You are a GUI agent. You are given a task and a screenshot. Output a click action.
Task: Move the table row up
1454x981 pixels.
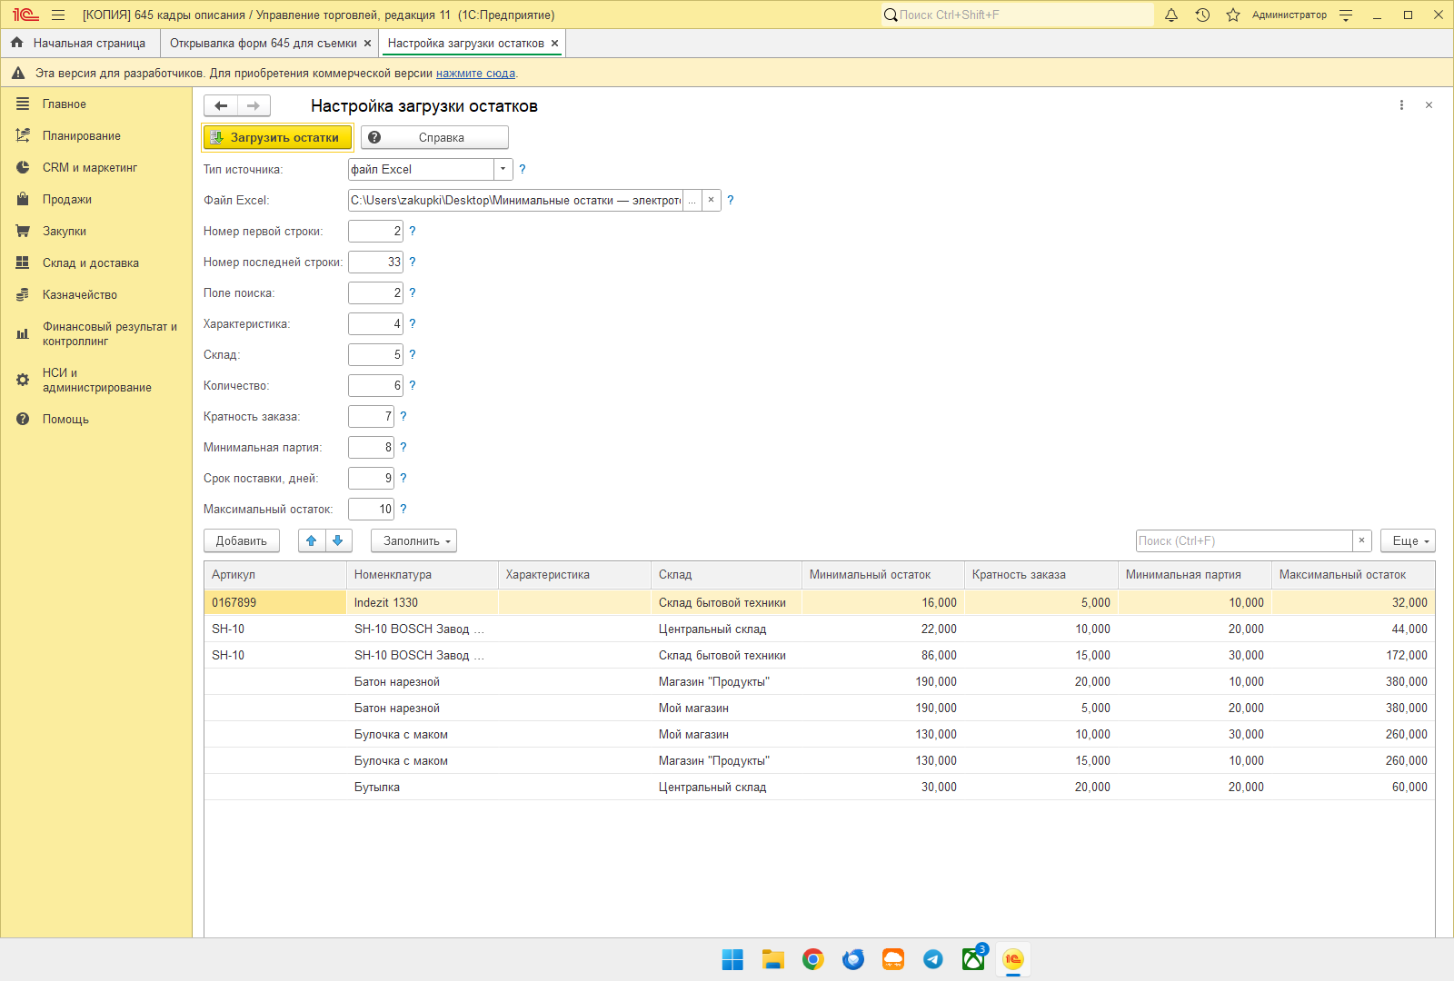click(312, 540)
